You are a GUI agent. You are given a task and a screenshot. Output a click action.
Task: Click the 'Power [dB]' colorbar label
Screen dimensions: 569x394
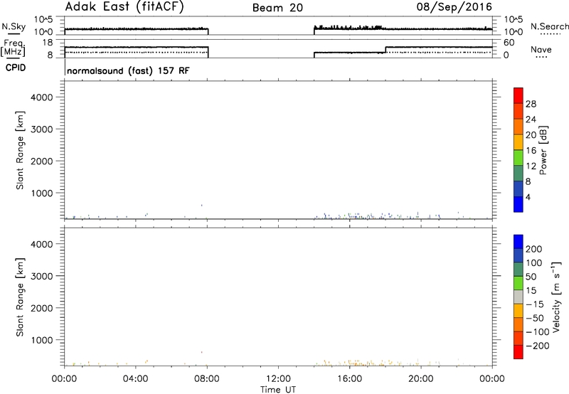[543, 150]
